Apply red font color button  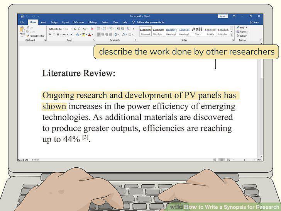coord(90,34)
